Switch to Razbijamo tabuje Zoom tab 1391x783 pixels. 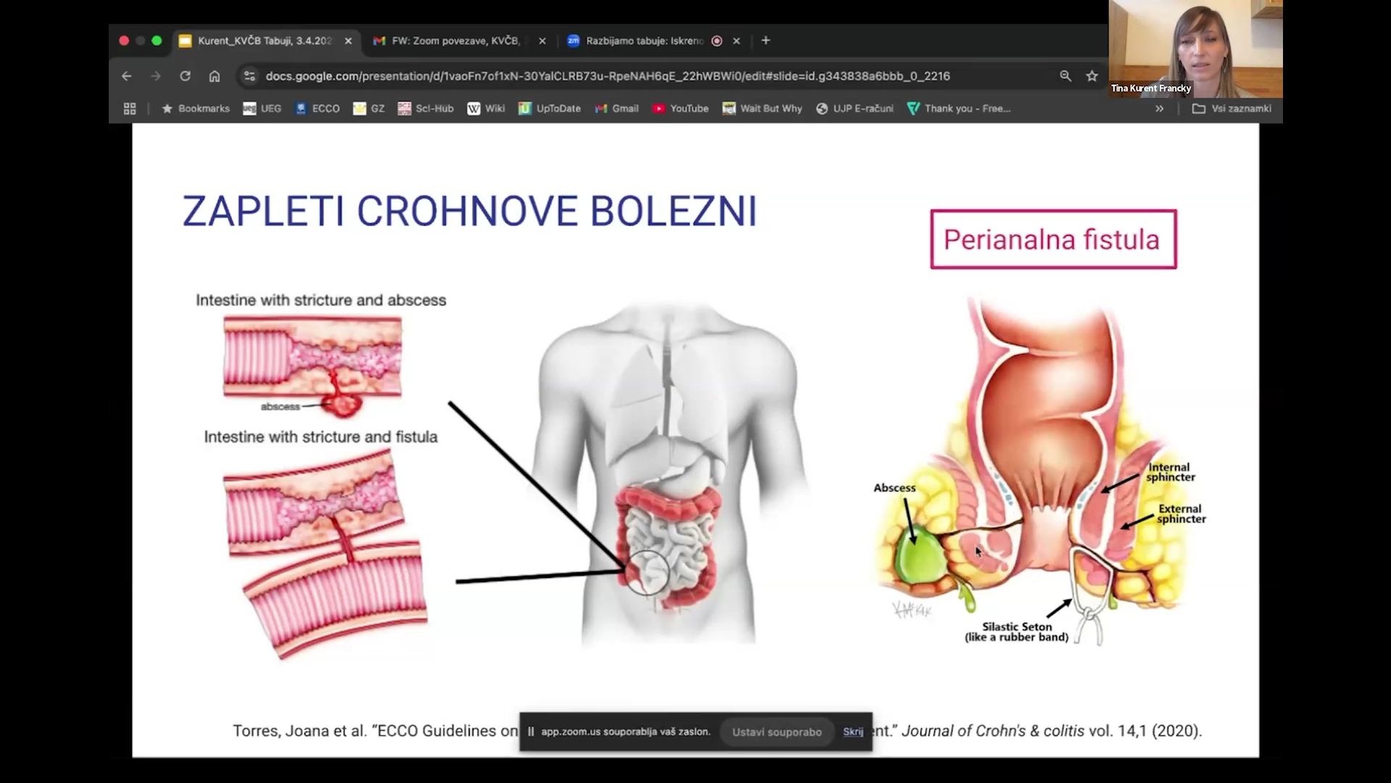point(644,41)
